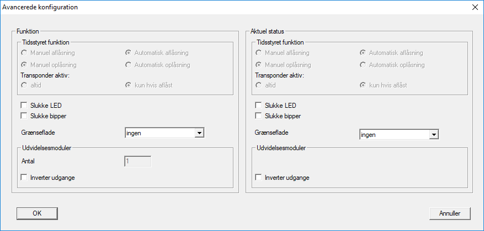Enable Slukke LED under Funktion
This screenshot has height=231, width=484.
[24, 105]
